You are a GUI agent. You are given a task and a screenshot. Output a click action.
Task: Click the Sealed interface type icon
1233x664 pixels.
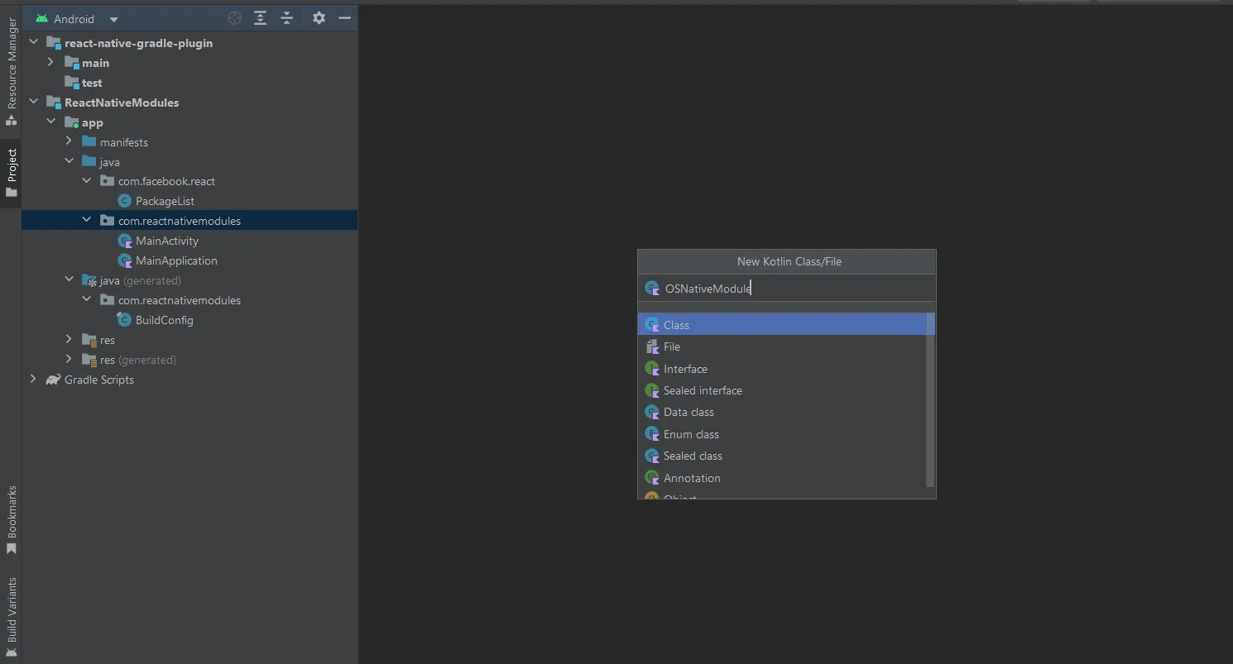[652, 390]
